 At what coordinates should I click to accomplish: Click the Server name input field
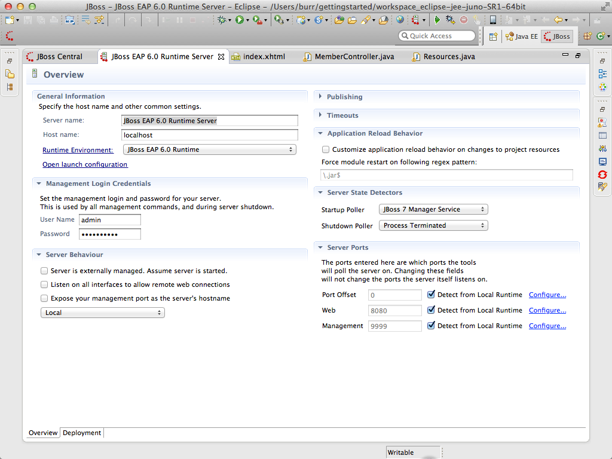coord(210,121)
